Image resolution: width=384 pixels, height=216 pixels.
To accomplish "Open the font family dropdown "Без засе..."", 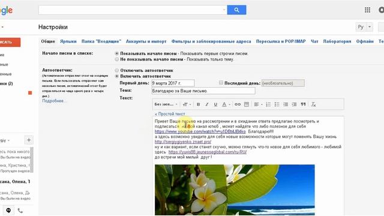I will click(166, 104).
